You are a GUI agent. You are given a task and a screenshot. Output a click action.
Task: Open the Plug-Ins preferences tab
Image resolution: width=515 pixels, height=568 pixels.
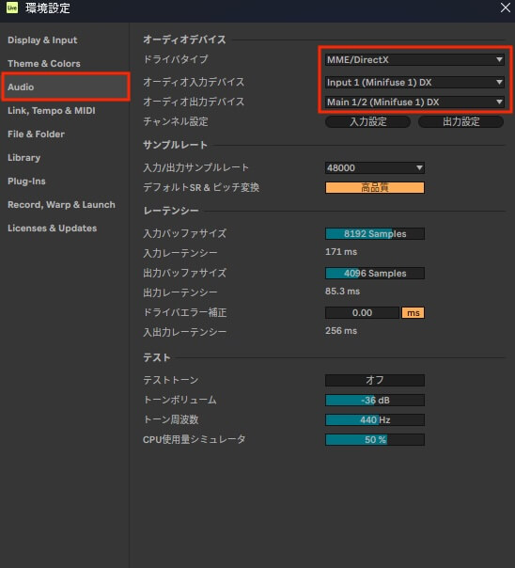click(x=26, y=181)
